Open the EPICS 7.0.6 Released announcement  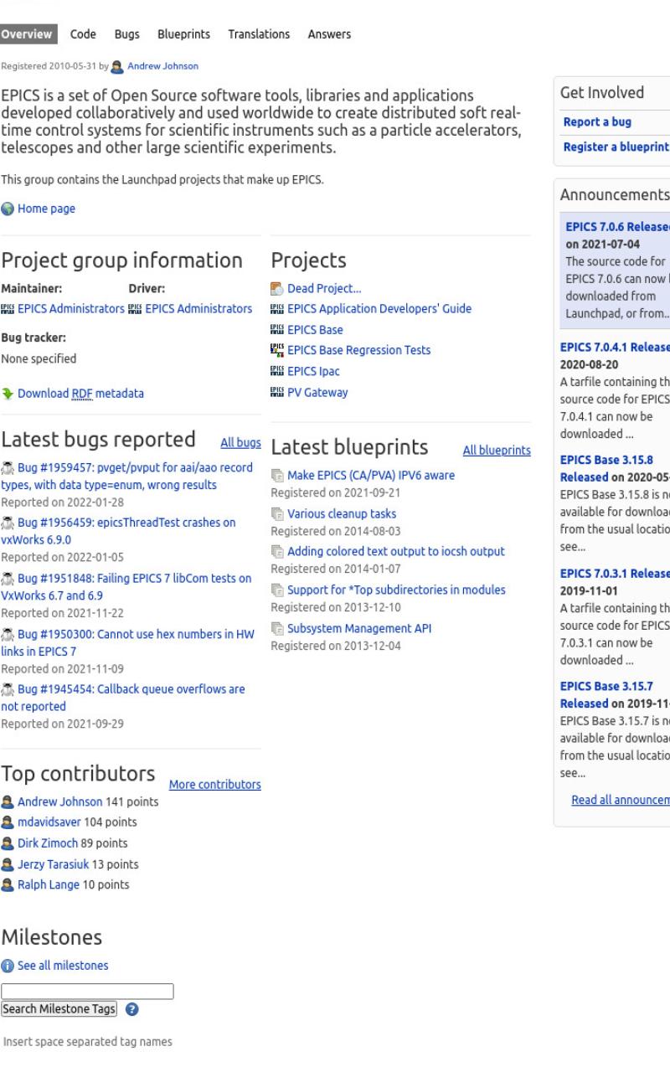(618, 226)
